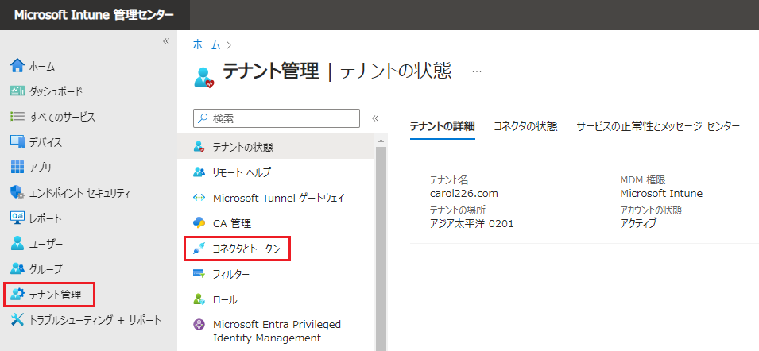Click the テナントの状態 icon in submenu
The height and width of the screenshot is (351, 759).
point(199,147)
